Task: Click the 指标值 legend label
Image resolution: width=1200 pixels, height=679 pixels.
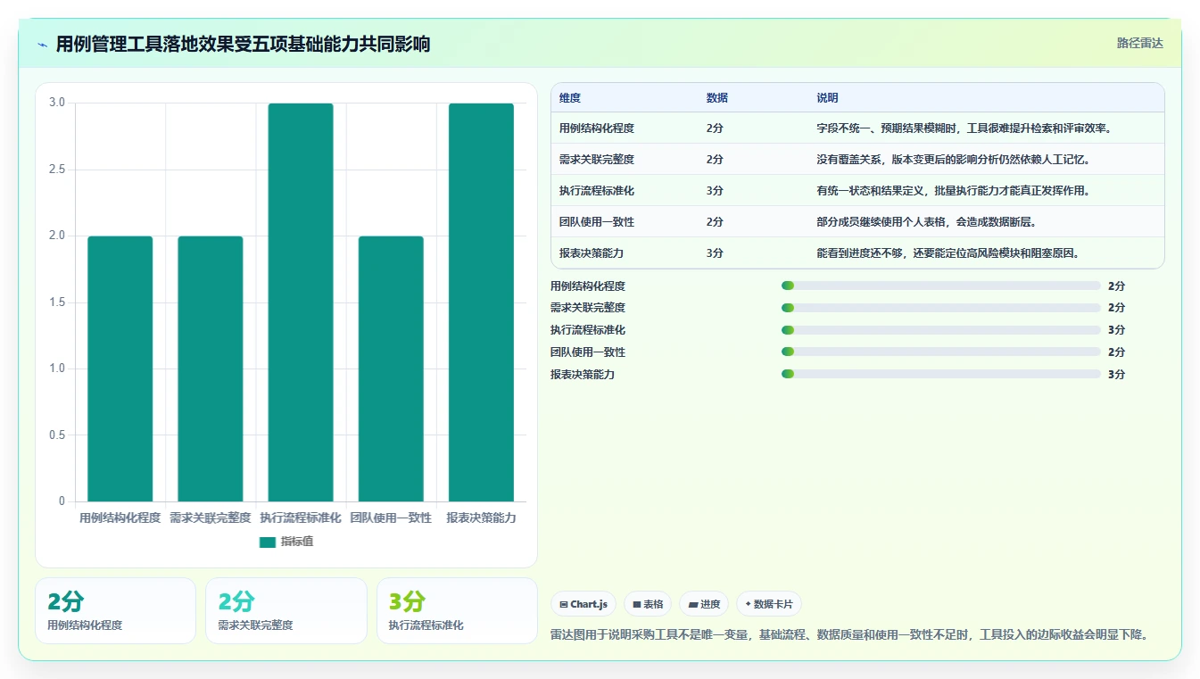Action: [x=297, y=542]
